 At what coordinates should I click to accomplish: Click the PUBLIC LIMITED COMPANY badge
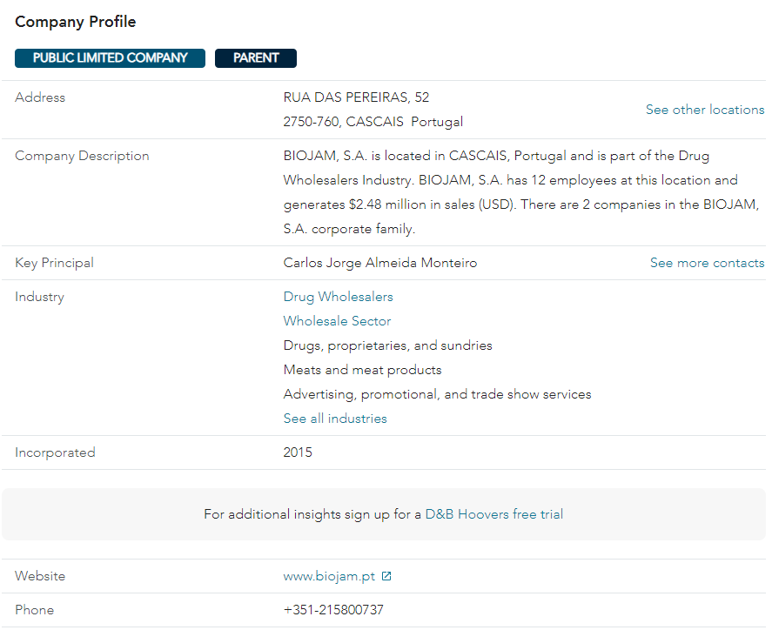(110, 58)
